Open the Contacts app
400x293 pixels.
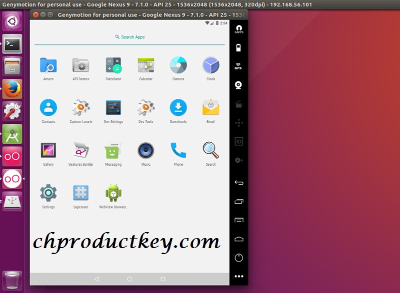pos(48,108)
